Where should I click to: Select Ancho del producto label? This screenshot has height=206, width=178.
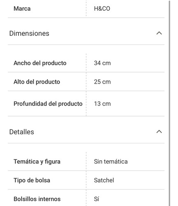click(40, 63)
